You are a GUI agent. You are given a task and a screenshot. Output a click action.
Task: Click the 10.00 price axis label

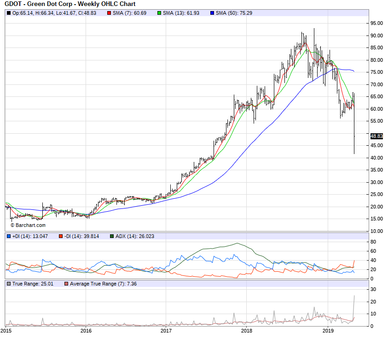pos(376,231)
